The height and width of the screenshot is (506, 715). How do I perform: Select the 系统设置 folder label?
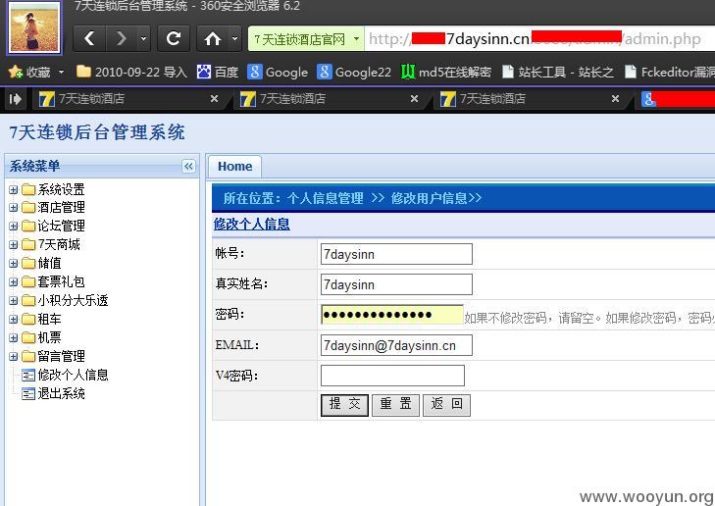(x=61, y=189)
